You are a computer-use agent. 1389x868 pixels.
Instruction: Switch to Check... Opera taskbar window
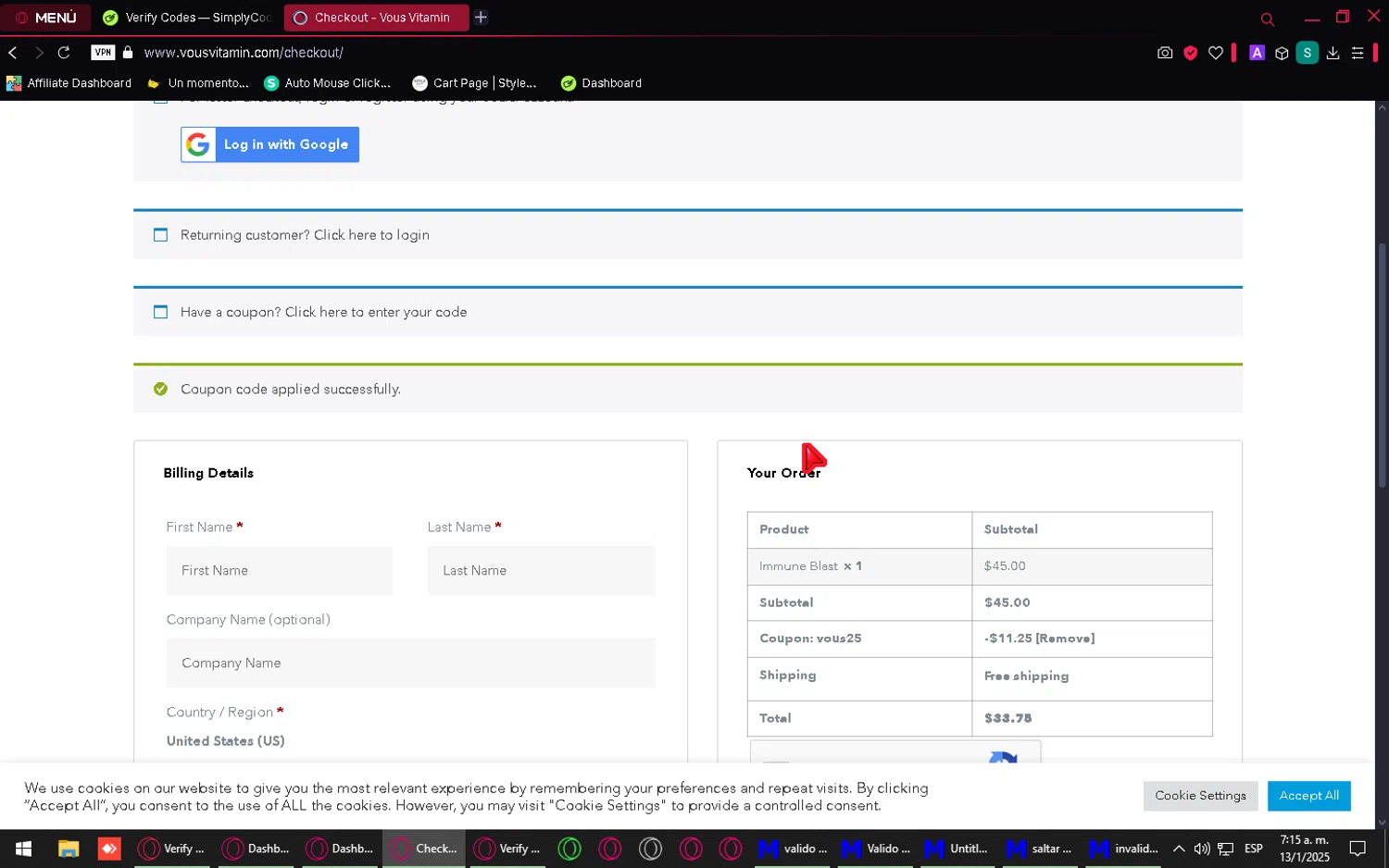tap(424, 849)
